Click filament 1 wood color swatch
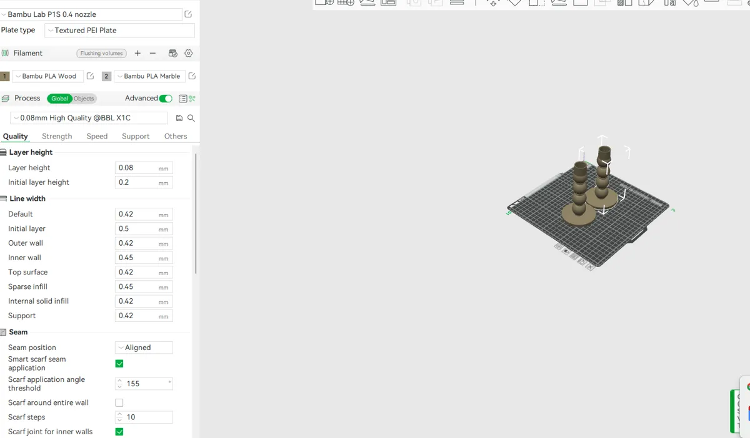 coord(5,76)
